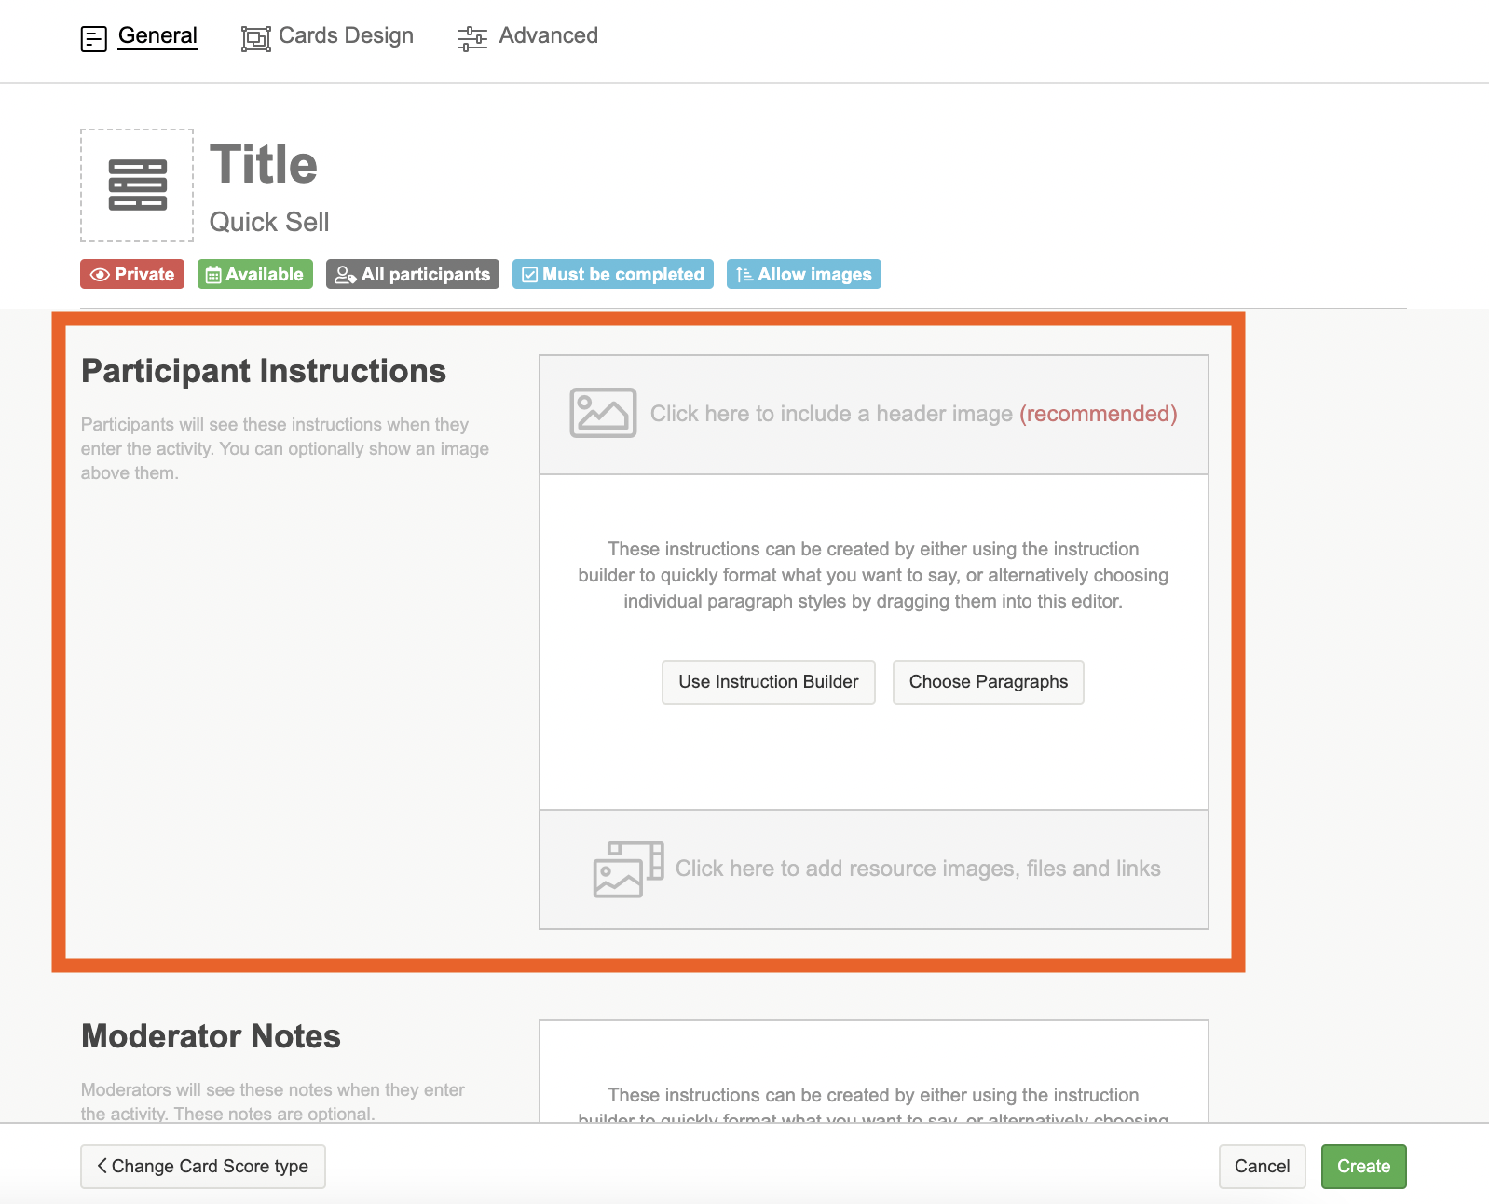The width and height of the screenshot is (1489, 1204).
Task: Click the General tab icon
Action: [x=94, y=38]
